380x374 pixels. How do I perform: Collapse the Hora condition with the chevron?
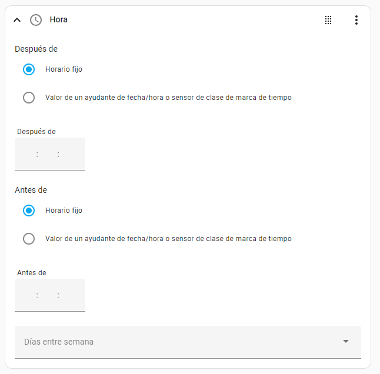point(17,20)
